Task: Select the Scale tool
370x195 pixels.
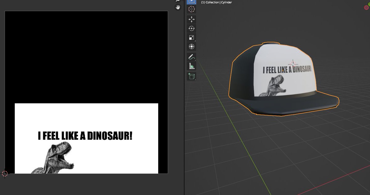Action: [191, 38]
